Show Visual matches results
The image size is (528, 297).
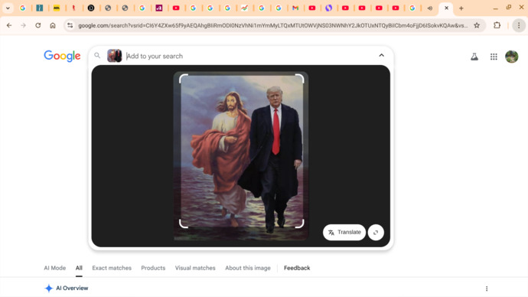click(x=195, y=268)
